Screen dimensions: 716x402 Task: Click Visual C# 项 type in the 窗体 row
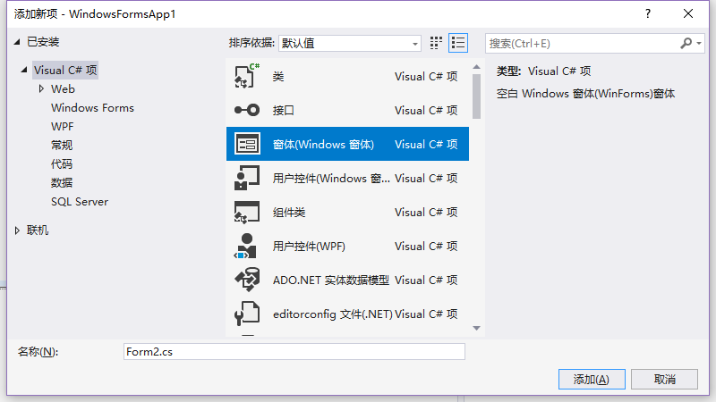click(x=426, y=144)
